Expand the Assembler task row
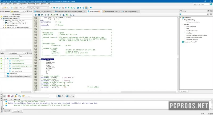Viewport: 213px width, 115px height. pos(8,66)
